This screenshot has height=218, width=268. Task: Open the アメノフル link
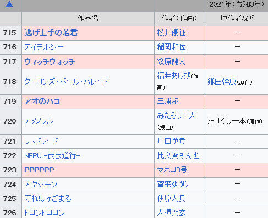point(39,121)
